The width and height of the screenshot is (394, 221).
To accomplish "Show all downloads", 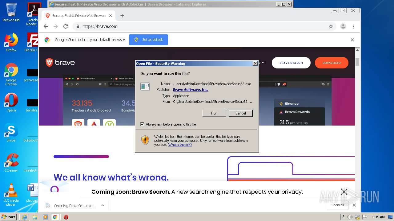I will click(x=338, y=205).
